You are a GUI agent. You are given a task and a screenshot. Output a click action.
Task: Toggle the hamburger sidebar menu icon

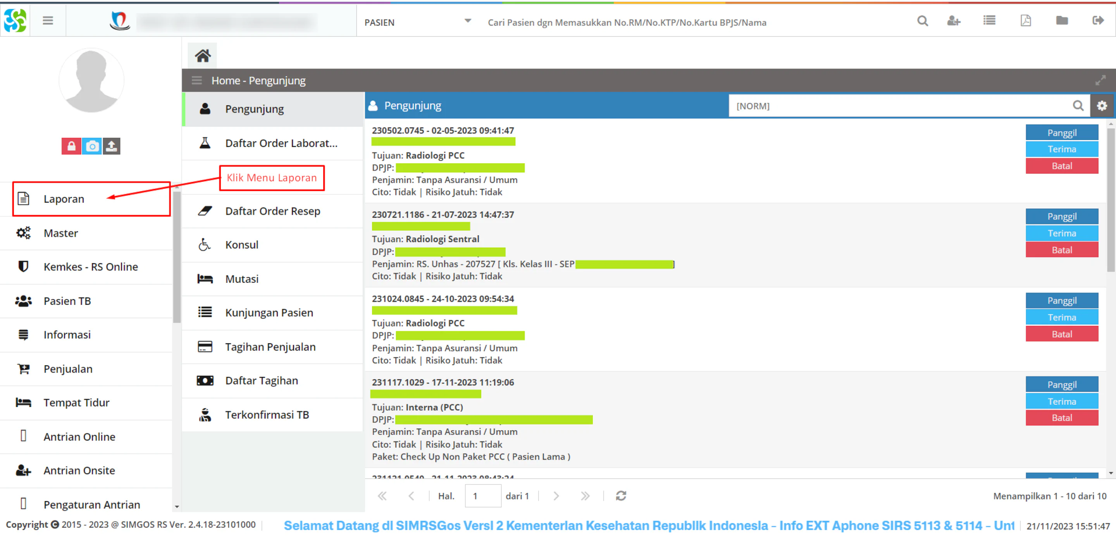click(x=48, y=21)
